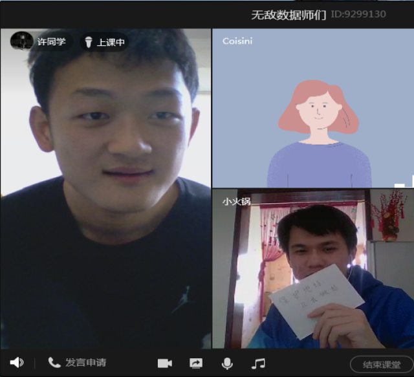
Task: Click the microphone icon beside 上课中
Action: point(89,42)
